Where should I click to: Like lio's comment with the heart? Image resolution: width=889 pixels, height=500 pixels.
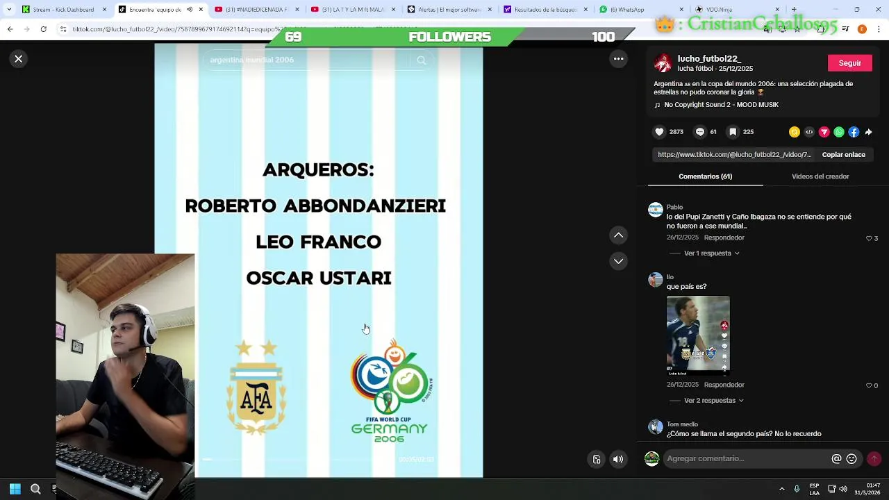coord(869,385)
